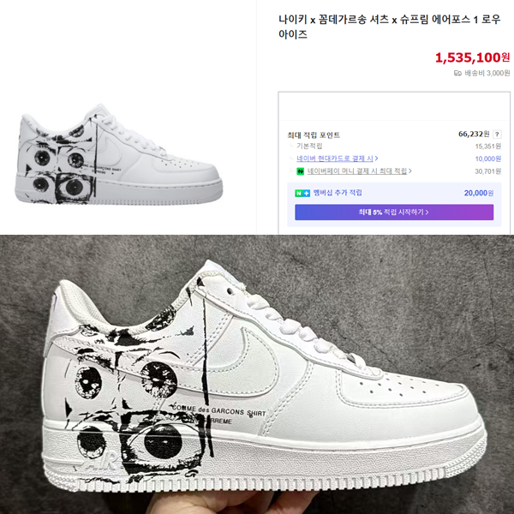514x514 pixels.
Task: Expand the arrow after the 네이버페이 머니 link
Action: (x=409, y=171)
